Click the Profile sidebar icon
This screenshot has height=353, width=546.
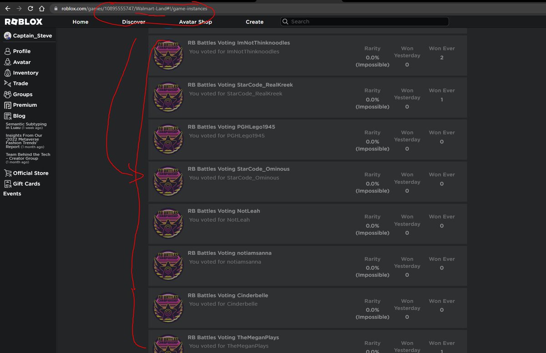[x=7, y=51]
